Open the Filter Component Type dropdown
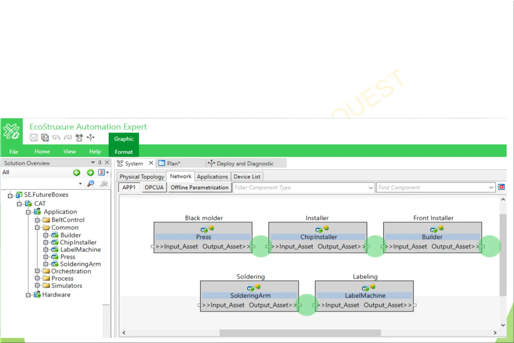The image size is (514, 343). click(371, 188)
